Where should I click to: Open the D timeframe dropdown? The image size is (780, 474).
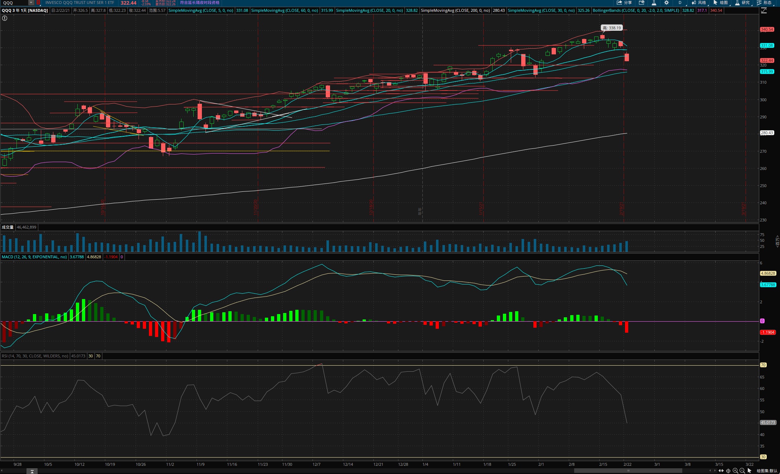pyautogui.click(x=680, y=3)
